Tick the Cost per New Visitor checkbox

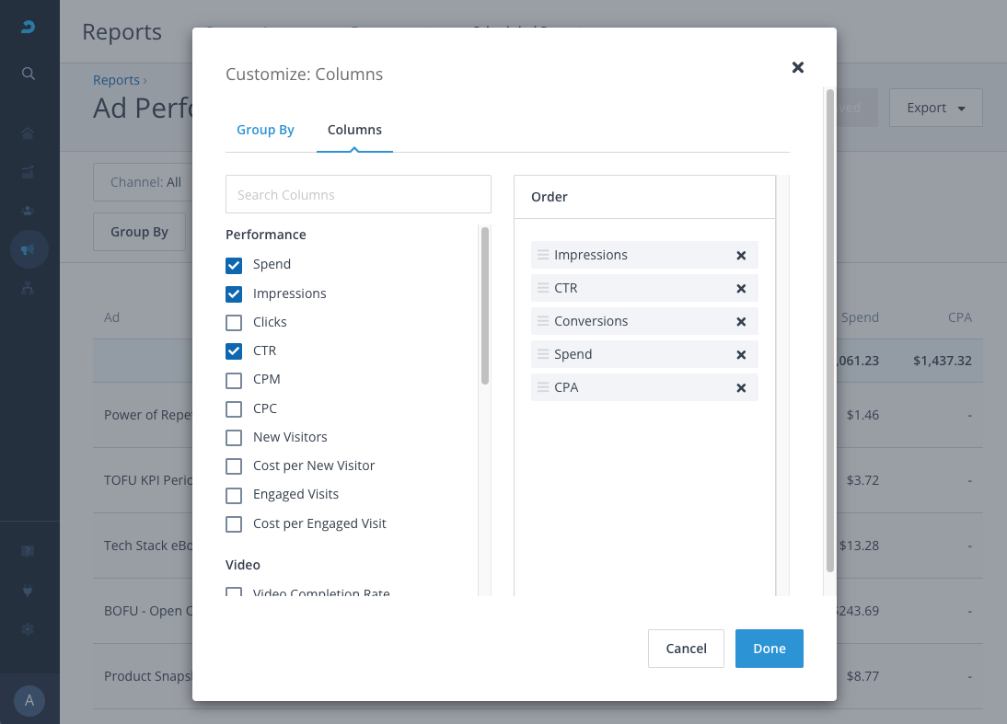coord(234,466)
